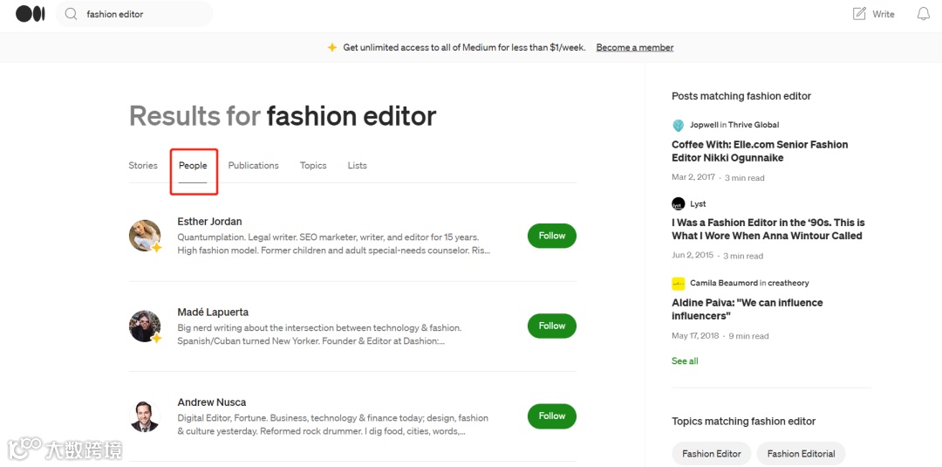Image resolution: width=942 pixels, height=467 pixels.
Task: Click See all matching posts
Action: [685, 361]
